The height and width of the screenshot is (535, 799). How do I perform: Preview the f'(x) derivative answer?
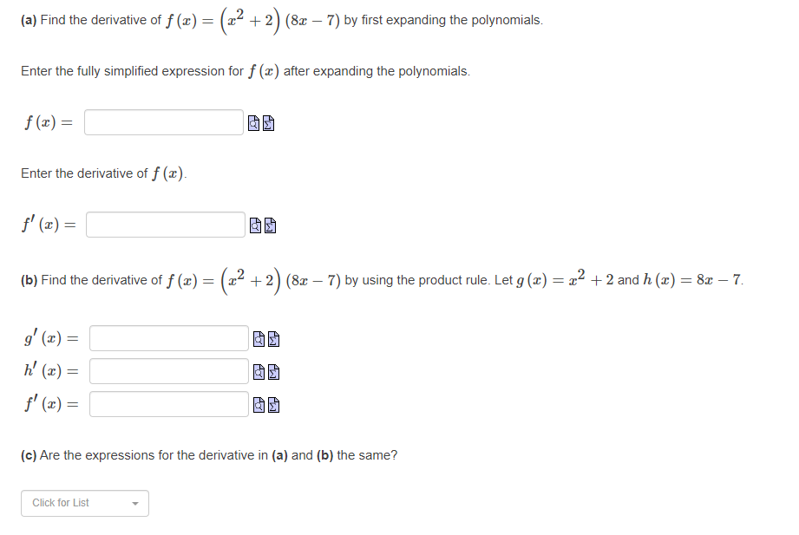(x=254, y=225)
